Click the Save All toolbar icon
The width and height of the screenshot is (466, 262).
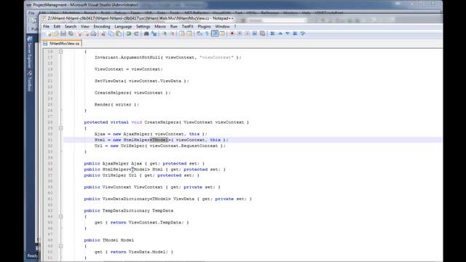point(71,33)
